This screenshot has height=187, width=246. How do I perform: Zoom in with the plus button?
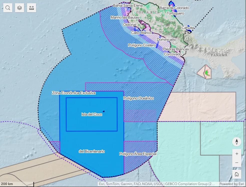coord(236,154)
